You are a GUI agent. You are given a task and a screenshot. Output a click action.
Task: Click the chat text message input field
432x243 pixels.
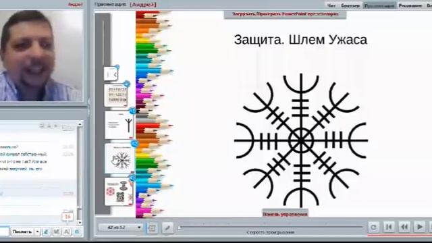[x=5, y=232]
